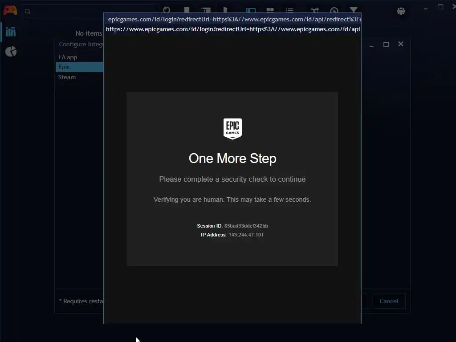Select the Epic integration entry
Viewport: 456px width, 342px height.
point(79,67)
